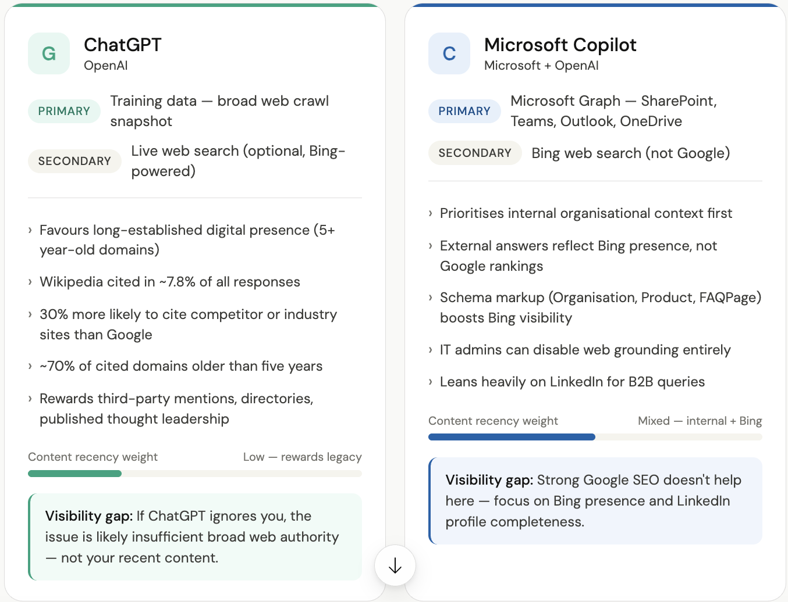Click 'Prioritises internal organisational context first' bullet
Screen dimensions: 788x602
click(586, 213)
